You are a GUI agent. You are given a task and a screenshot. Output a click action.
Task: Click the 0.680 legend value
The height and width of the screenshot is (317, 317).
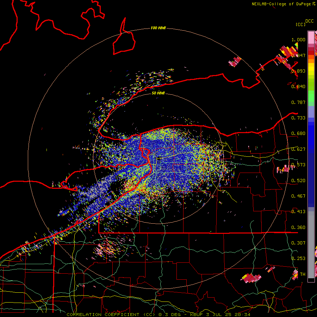point(298,133)
